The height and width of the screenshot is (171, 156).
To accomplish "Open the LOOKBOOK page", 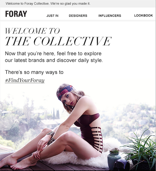I will coord(144,16).
